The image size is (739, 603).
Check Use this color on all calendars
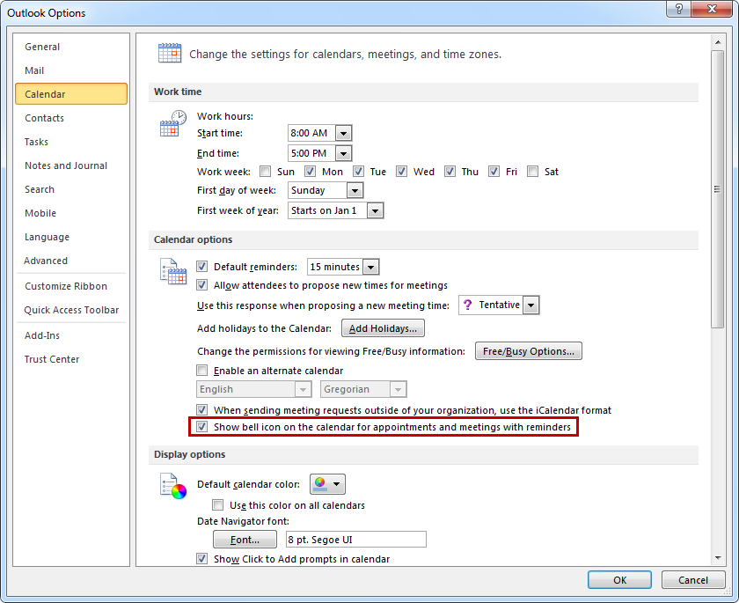[218, 505]
